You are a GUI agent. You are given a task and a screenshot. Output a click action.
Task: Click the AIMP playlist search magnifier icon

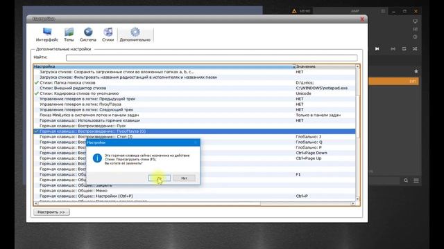click(406, 181)
